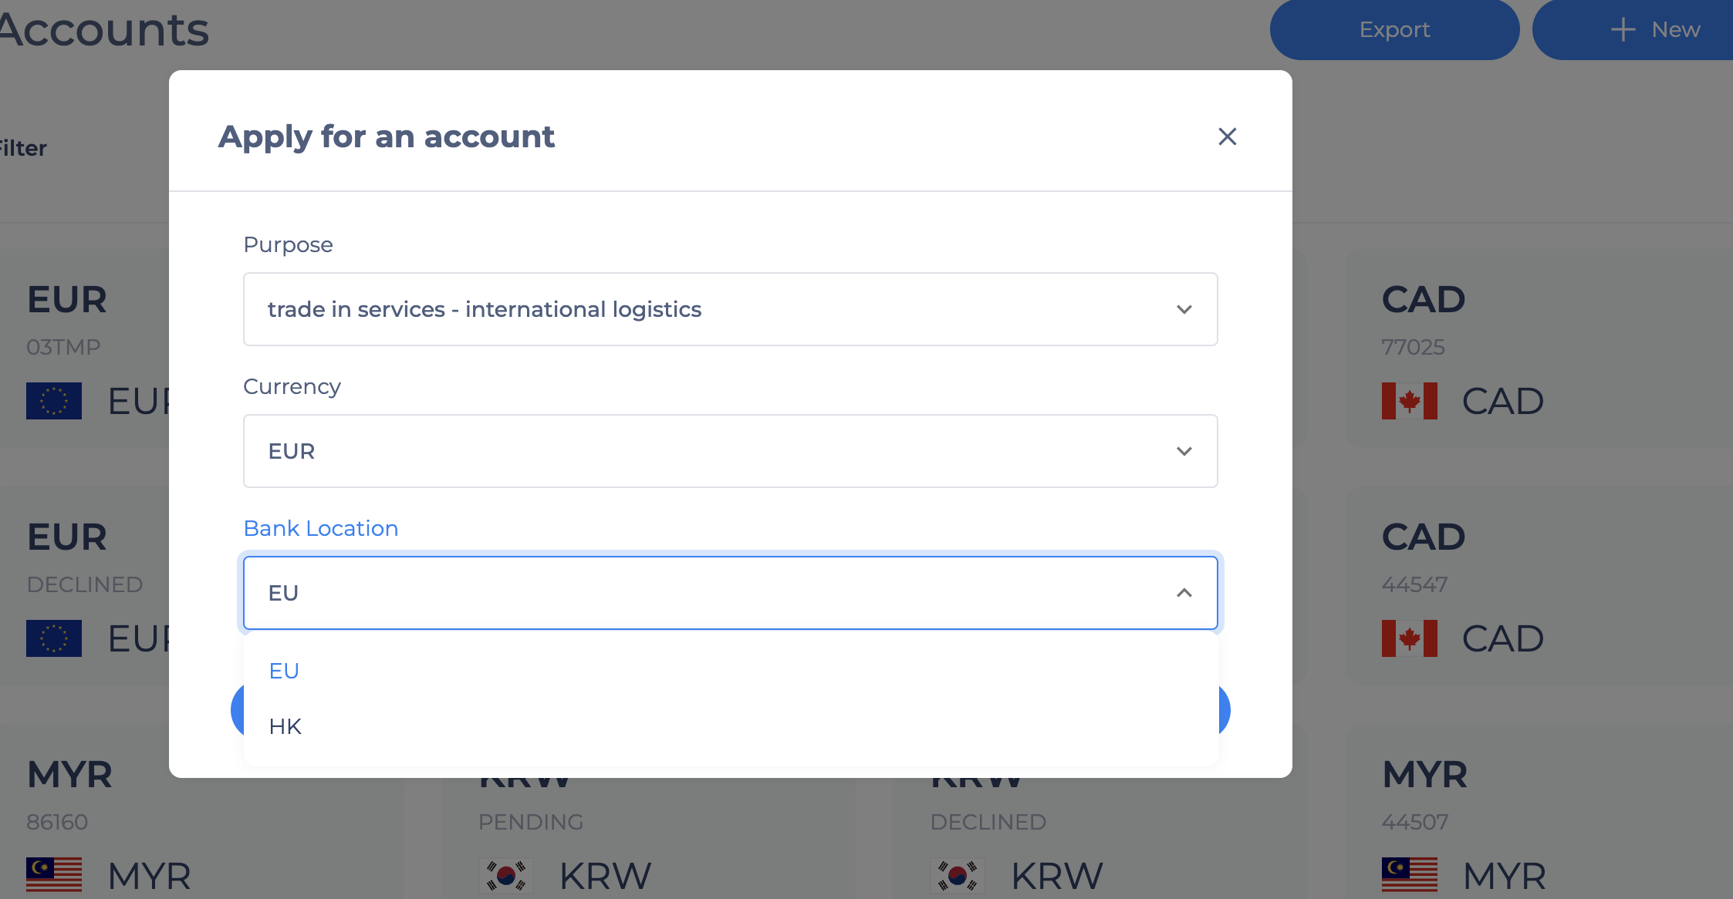Image resolution: width=1733 pixels, height=899 pixels.
Task: Click the Malaysian flag on MYR 44507 card
Action: [1409, 875]
